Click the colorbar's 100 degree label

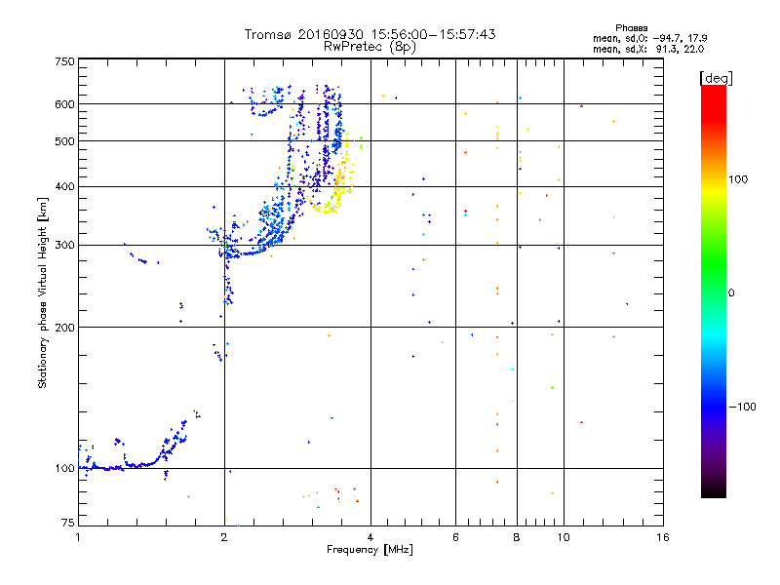(738, 179)
